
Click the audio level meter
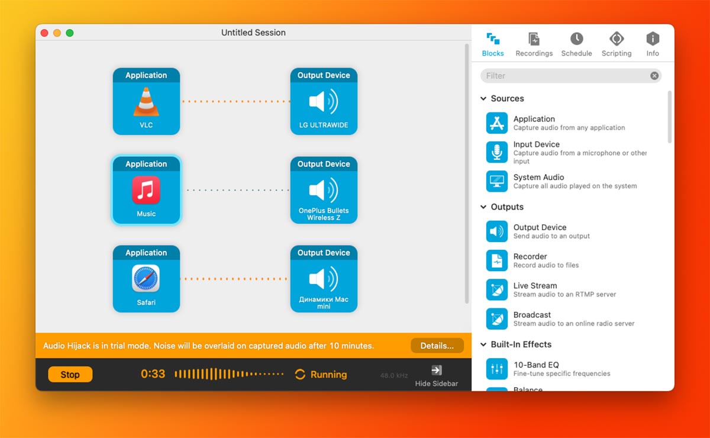point(229,374)
